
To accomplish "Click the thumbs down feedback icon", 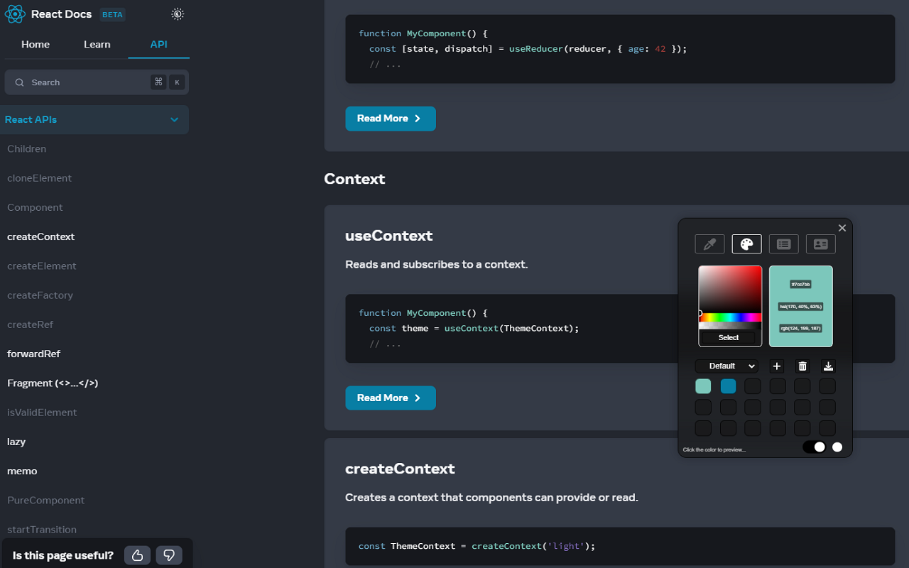I will pyautogui.click(x=169, y=555).
